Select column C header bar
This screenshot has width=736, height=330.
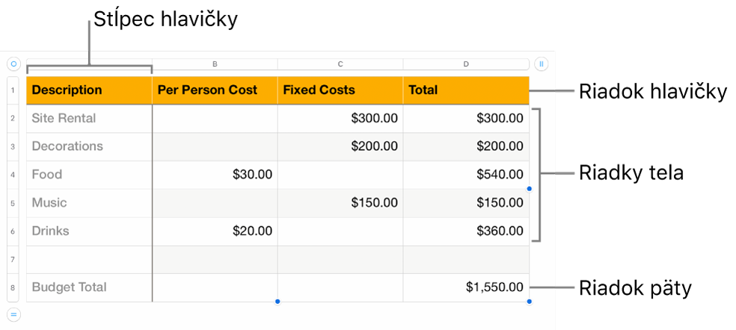340,64
